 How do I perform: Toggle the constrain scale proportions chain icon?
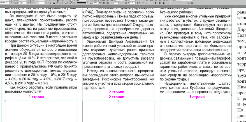[31, 1]
